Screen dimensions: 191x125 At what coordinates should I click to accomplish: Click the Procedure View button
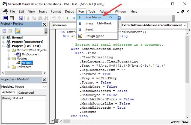click(x=52, y=121)
